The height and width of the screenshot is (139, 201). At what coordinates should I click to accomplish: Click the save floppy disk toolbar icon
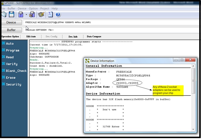(11, 14)
